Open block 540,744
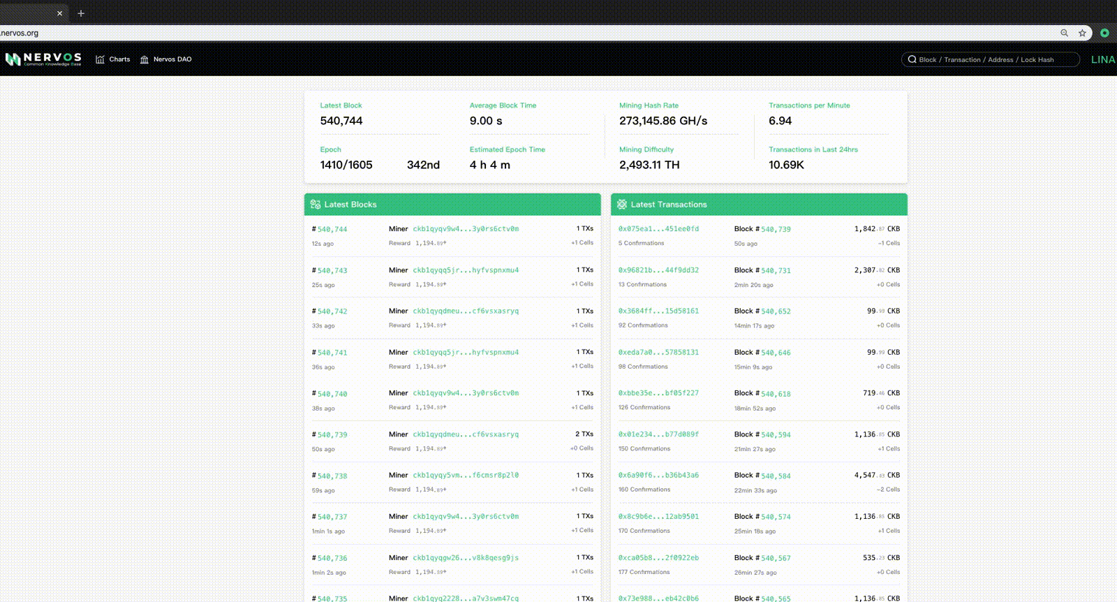 click(x=332, y=229)
